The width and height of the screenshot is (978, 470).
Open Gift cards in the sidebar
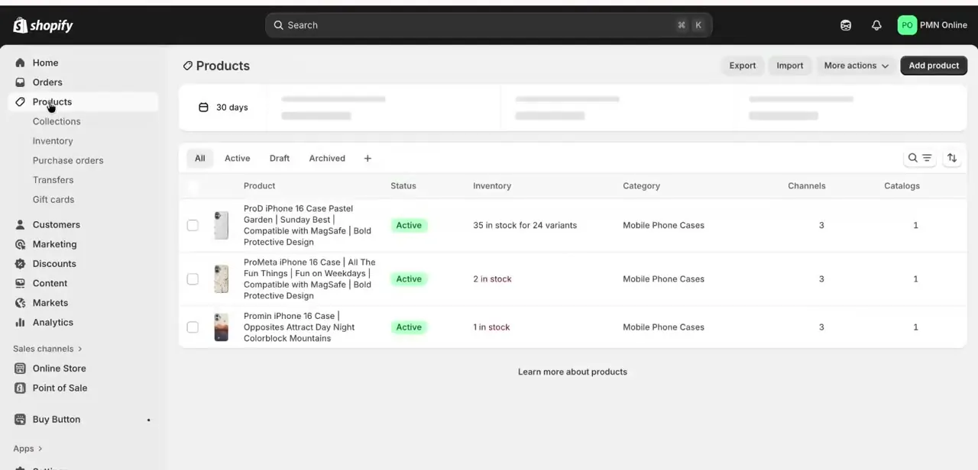53,200
